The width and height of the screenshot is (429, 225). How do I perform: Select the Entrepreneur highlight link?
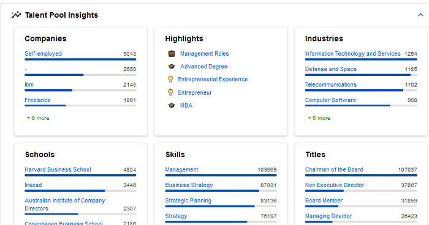point(195,92)
